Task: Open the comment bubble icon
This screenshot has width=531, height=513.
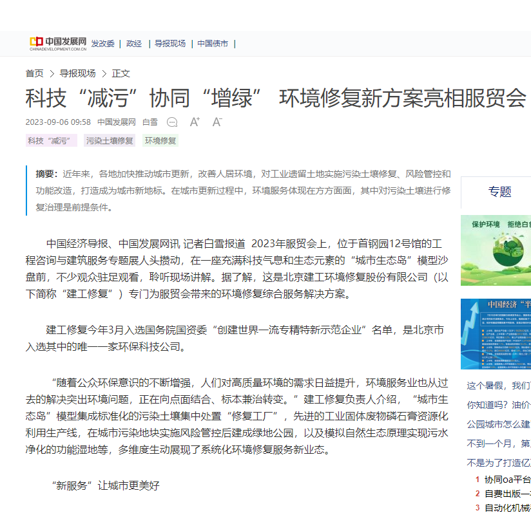Action: click(172, 122)
